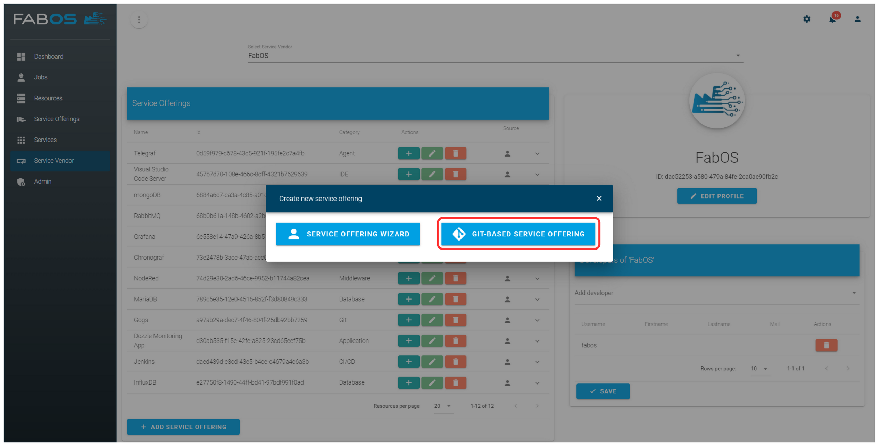Screen dimensions: 880x447
Task: Click the FabOS profile logo thumbnail
Action: coord(716,101)
